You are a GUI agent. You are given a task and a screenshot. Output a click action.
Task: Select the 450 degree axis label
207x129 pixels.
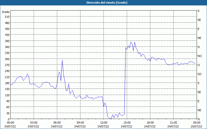point(7,29)
